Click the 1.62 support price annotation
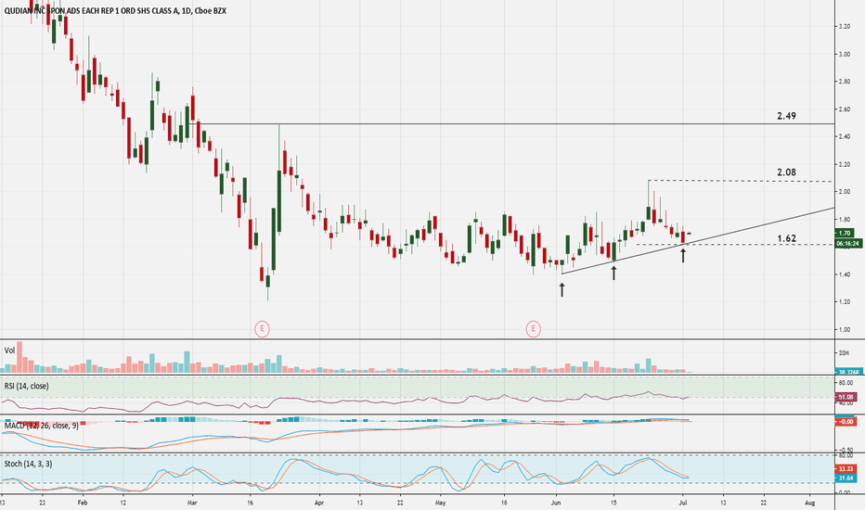The width and height of the screenshot is (865, 510). [x=787, y=238]
